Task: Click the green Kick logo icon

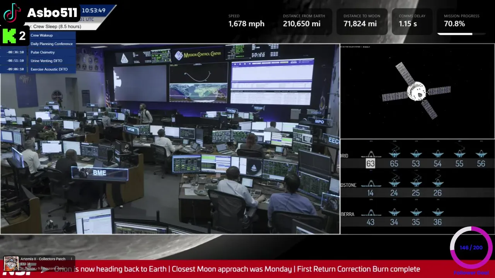Action: point(9,36)
